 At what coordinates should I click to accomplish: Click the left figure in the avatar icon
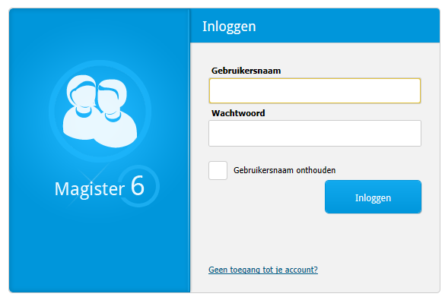81,108
